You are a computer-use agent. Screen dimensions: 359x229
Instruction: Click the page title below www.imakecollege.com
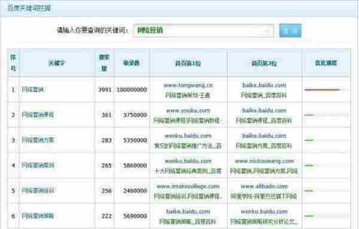(x=188, y=197)
